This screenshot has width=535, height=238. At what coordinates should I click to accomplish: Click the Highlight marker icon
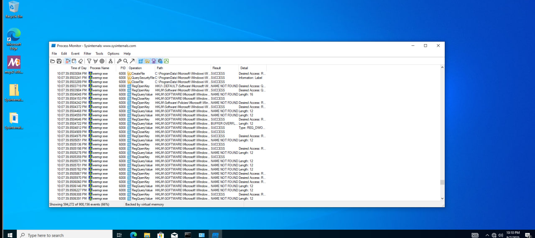point(95,61)
